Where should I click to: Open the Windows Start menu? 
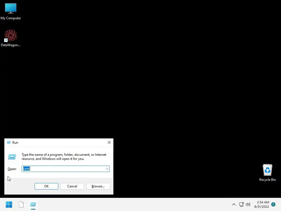pyautogui.click(x=9, y=204)
